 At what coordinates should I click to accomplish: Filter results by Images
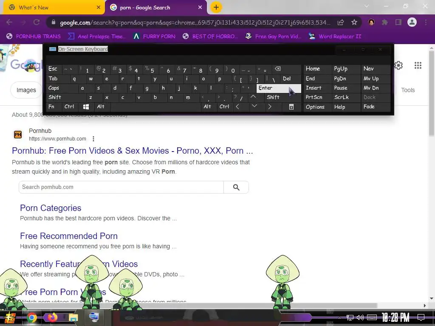pos(26,90)
